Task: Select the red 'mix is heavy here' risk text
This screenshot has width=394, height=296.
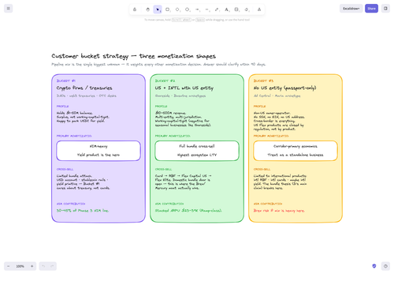Action: 279,211
